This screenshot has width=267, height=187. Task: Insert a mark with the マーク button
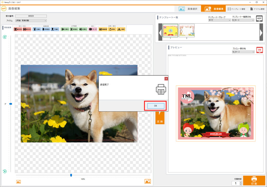tap(93, 29)
